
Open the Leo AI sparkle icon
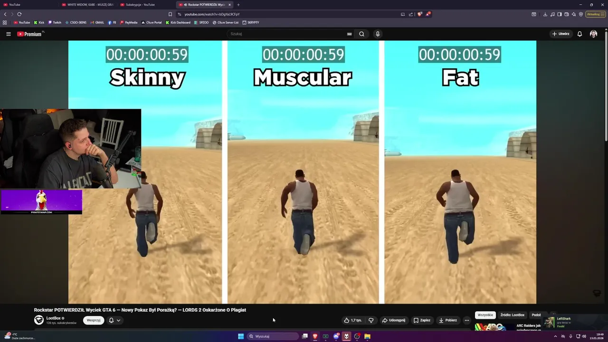pyautogui.click(x=573, y=14)
